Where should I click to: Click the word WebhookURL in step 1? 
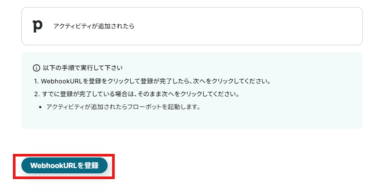point(60,81)
